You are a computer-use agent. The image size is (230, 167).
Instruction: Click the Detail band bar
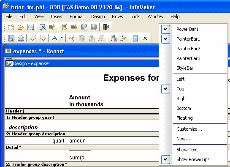(82, 148)
